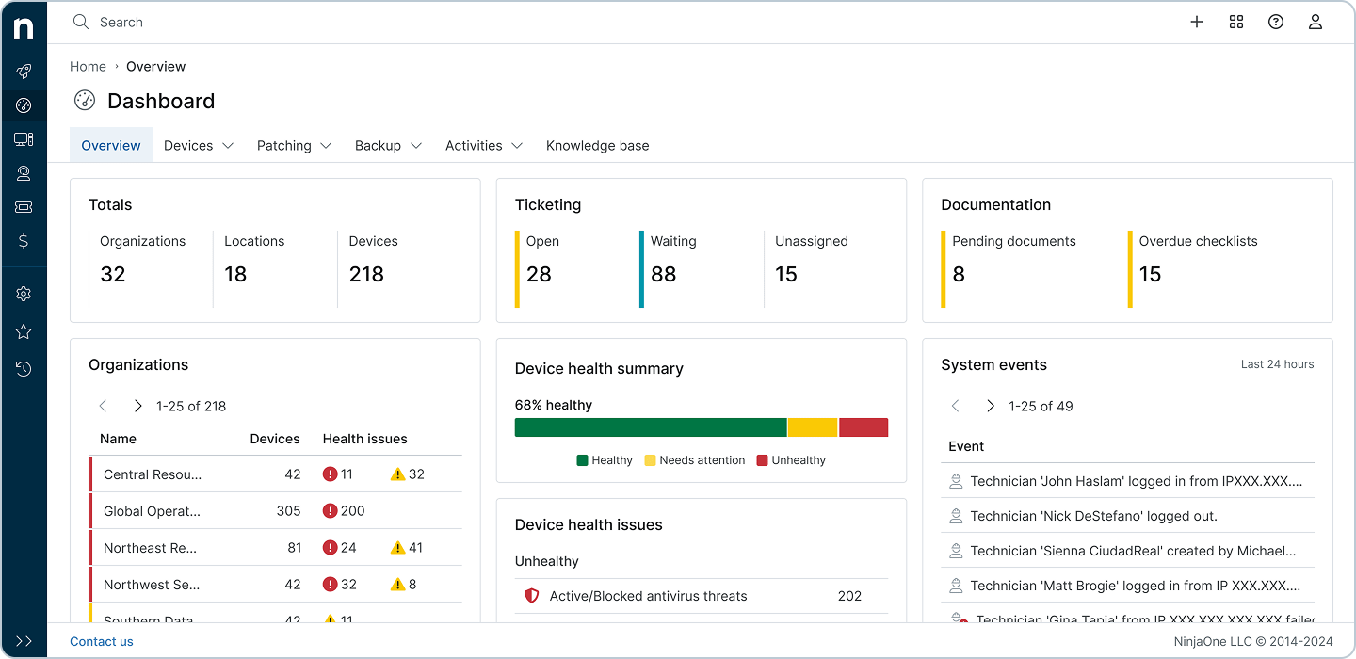Click the rocket getting-started icon in sidebar

coord(24,72)
